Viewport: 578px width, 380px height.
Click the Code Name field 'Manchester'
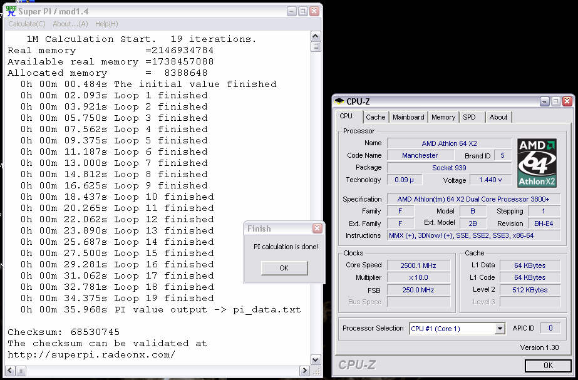[420, 155]
